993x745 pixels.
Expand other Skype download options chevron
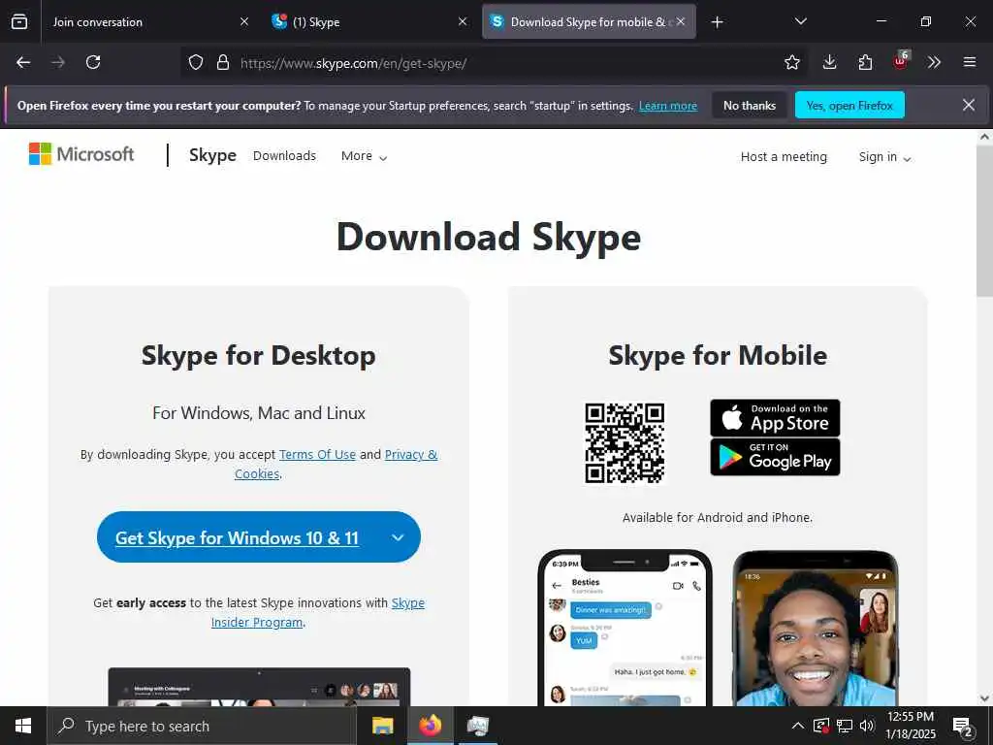click(398, 537)
